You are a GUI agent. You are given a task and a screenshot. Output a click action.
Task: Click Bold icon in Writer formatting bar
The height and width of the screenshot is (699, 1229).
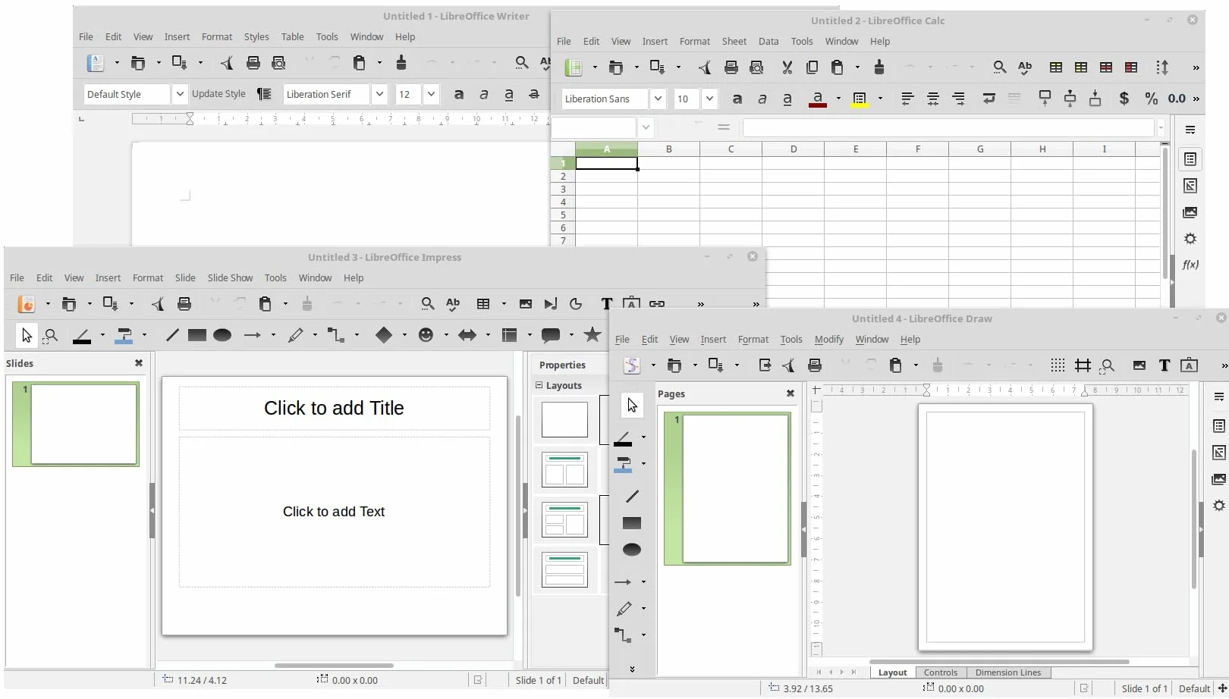458,95
